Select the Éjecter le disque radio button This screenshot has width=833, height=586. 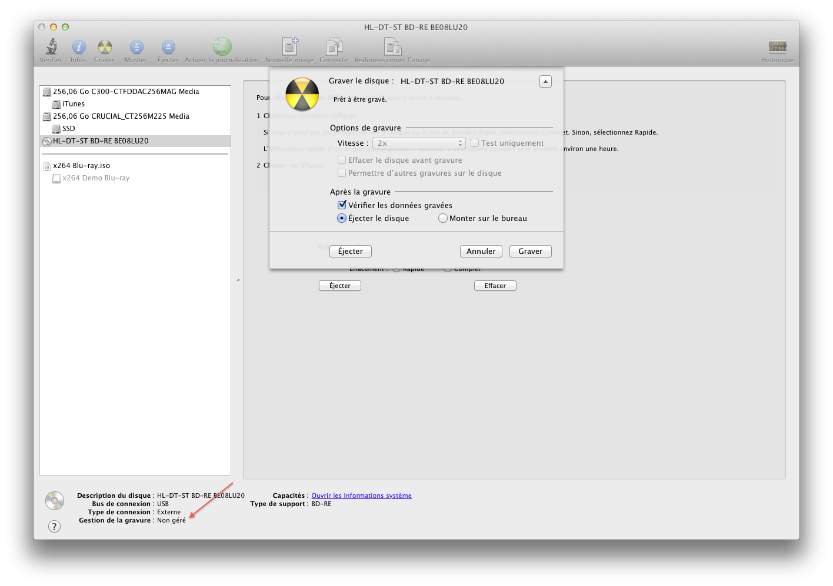pos(342,218)
